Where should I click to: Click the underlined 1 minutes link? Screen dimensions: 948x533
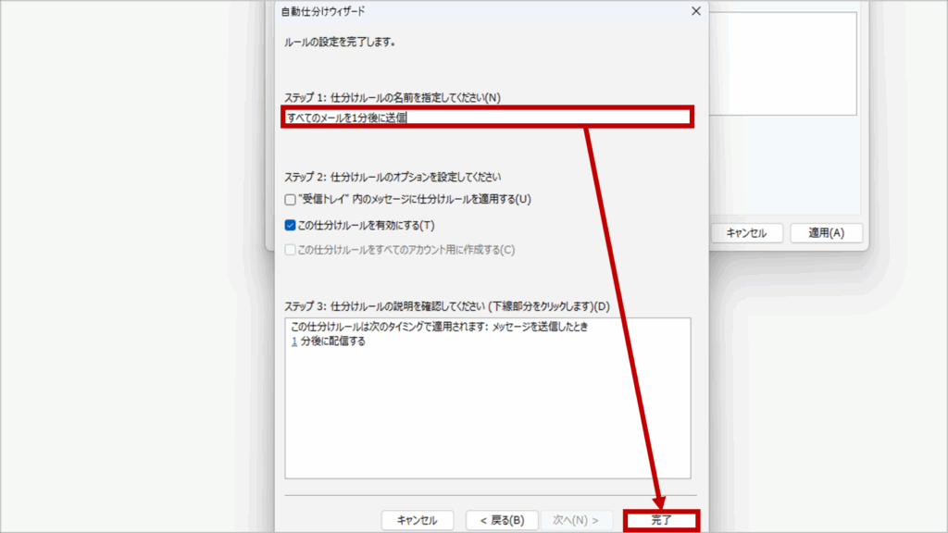point(294,341)
